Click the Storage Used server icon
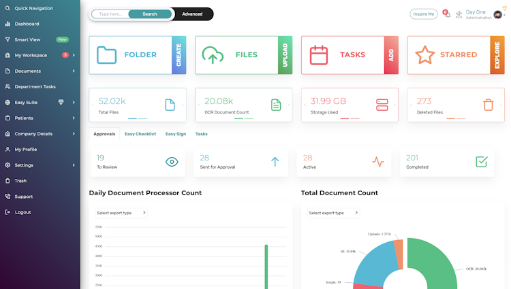The width and height of the screenshot is (511, 289). (382, 105)
